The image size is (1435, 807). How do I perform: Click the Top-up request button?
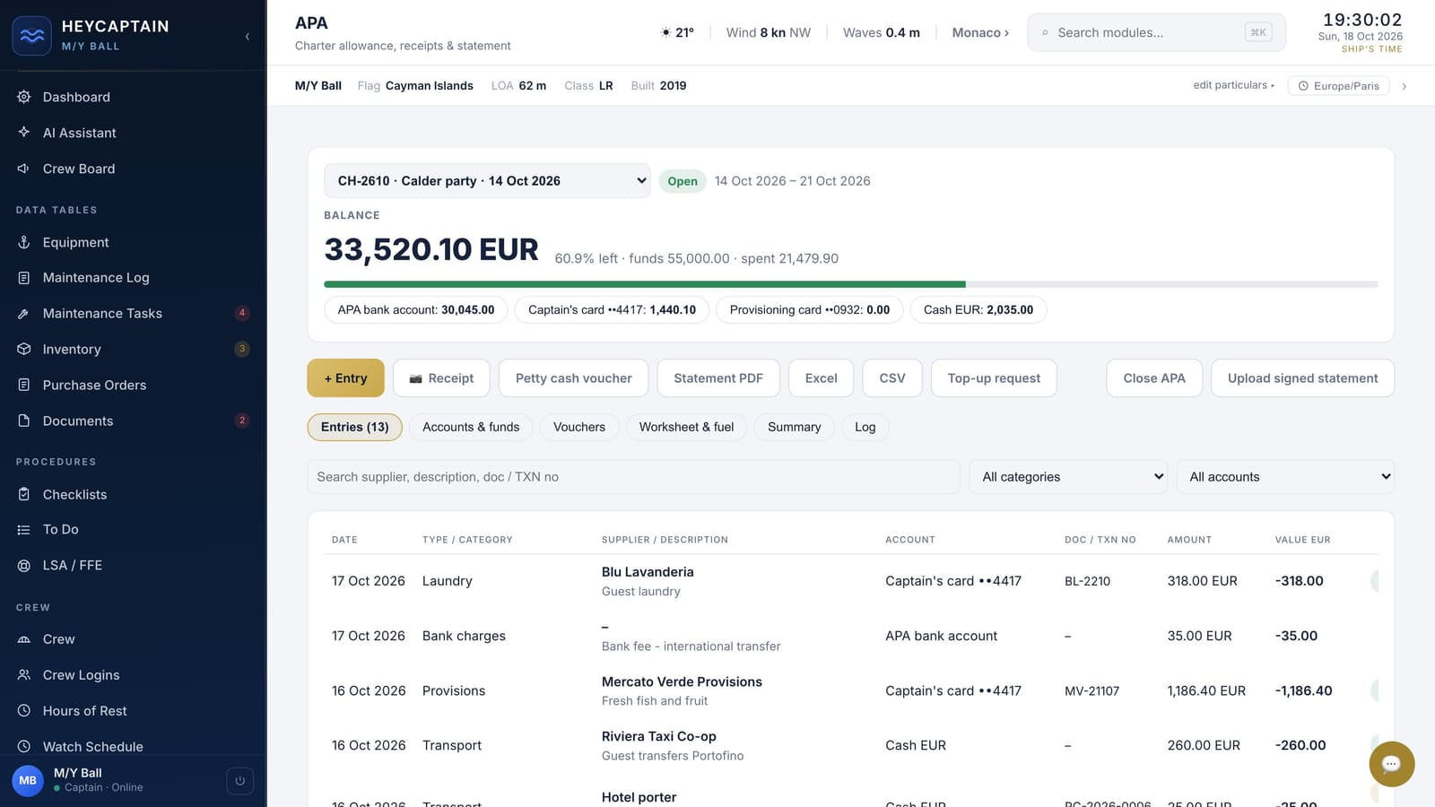click(994, 378)
